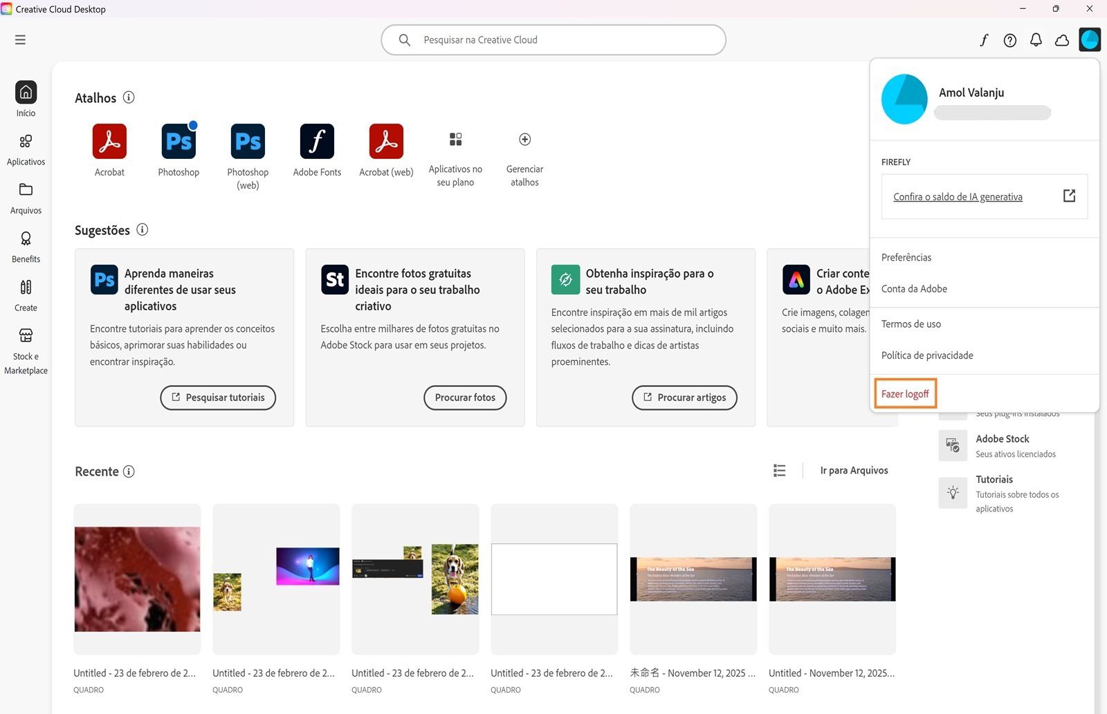Viewport: 1107px width, 714px height.
Task: Open the red texture recent file thumbnail
Action: (x=137, y=579)
